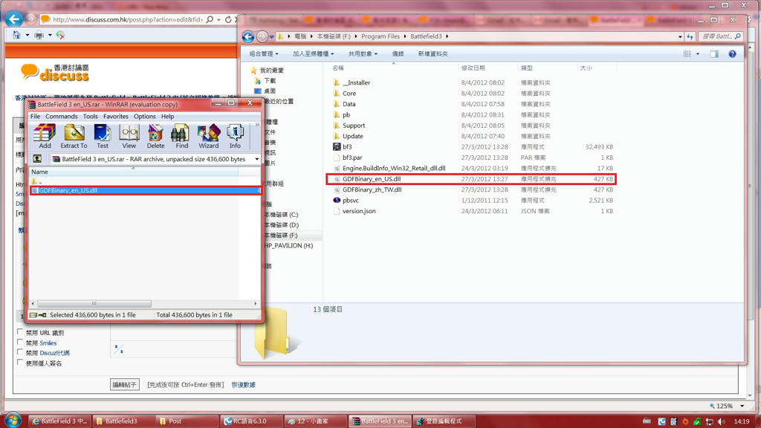Click the Extract To icon in WinRAR

click(x=74, y=136)
